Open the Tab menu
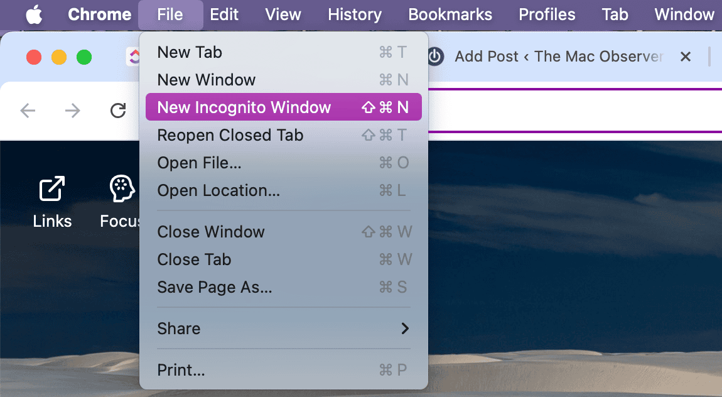Viewport: 722px width, 397px height. [615, 14]
